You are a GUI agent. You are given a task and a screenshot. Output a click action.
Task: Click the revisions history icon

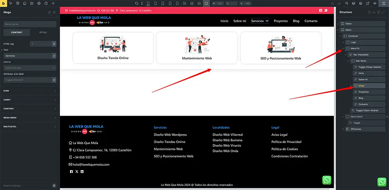[x=346, y=3]
